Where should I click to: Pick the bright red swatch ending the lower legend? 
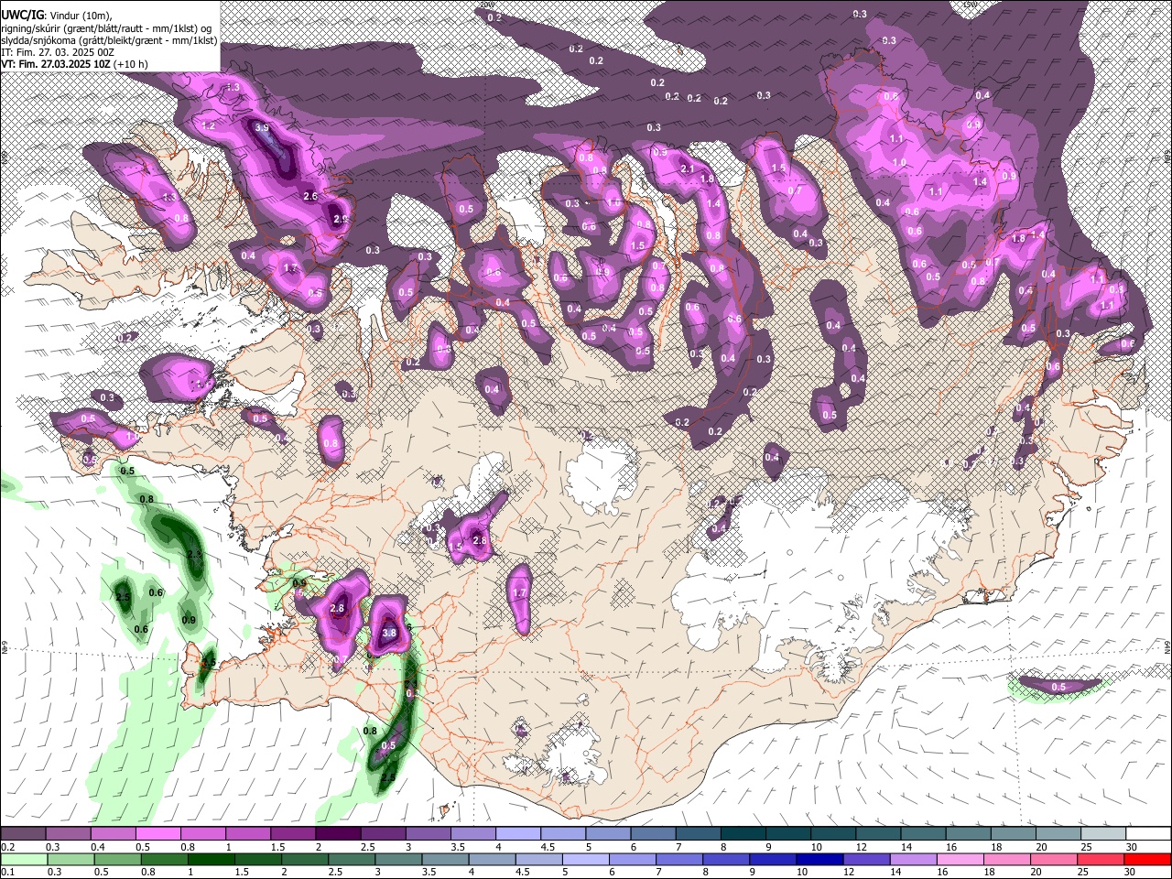click(x=1147, y=860)
